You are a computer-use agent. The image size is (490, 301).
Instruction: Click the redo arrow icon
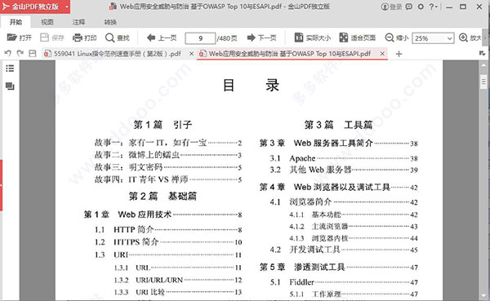pyautogui.click(x=20, y=53)
